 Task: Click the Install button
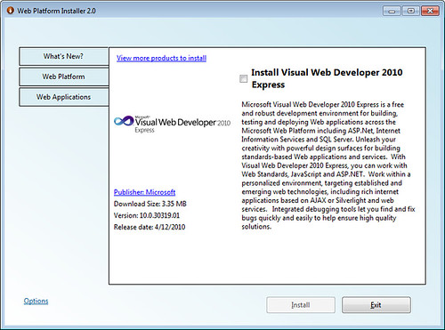click(x=301, y=305)
